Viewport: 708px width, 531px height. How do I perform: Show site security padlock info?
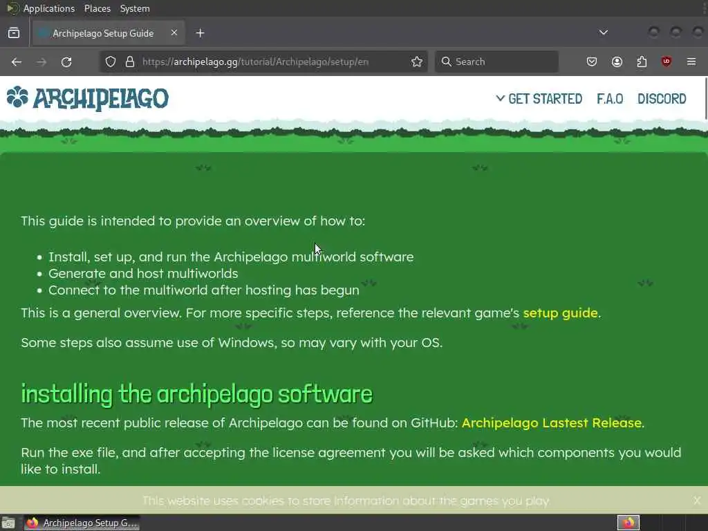130,62
